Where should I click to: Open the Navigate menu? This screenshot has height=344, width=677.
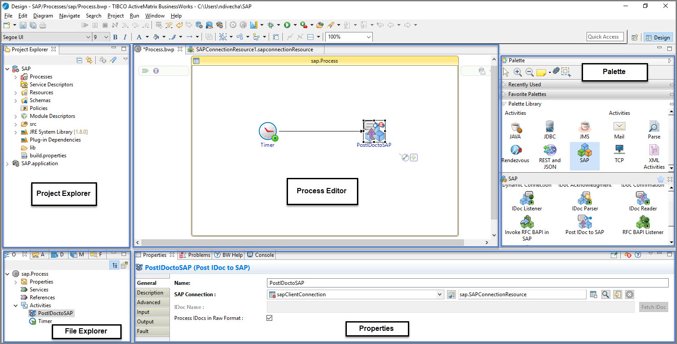click(69, 15)
